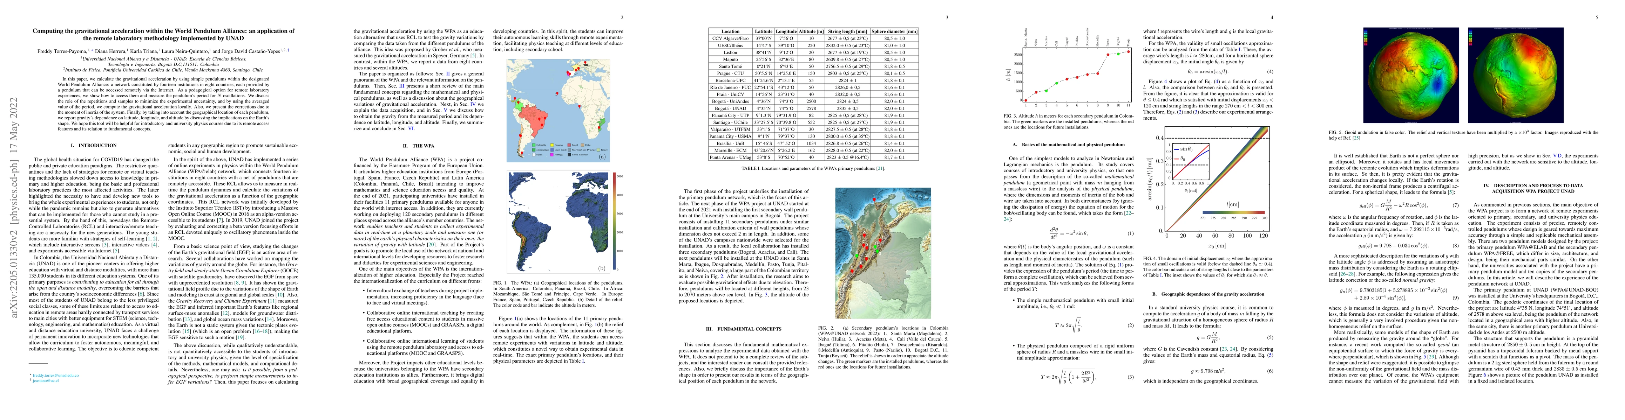Open the jcastano@uc.cl email footnote link
Image resolution: width=1625 pixels, height=420 pixels.
click(46, 380)
